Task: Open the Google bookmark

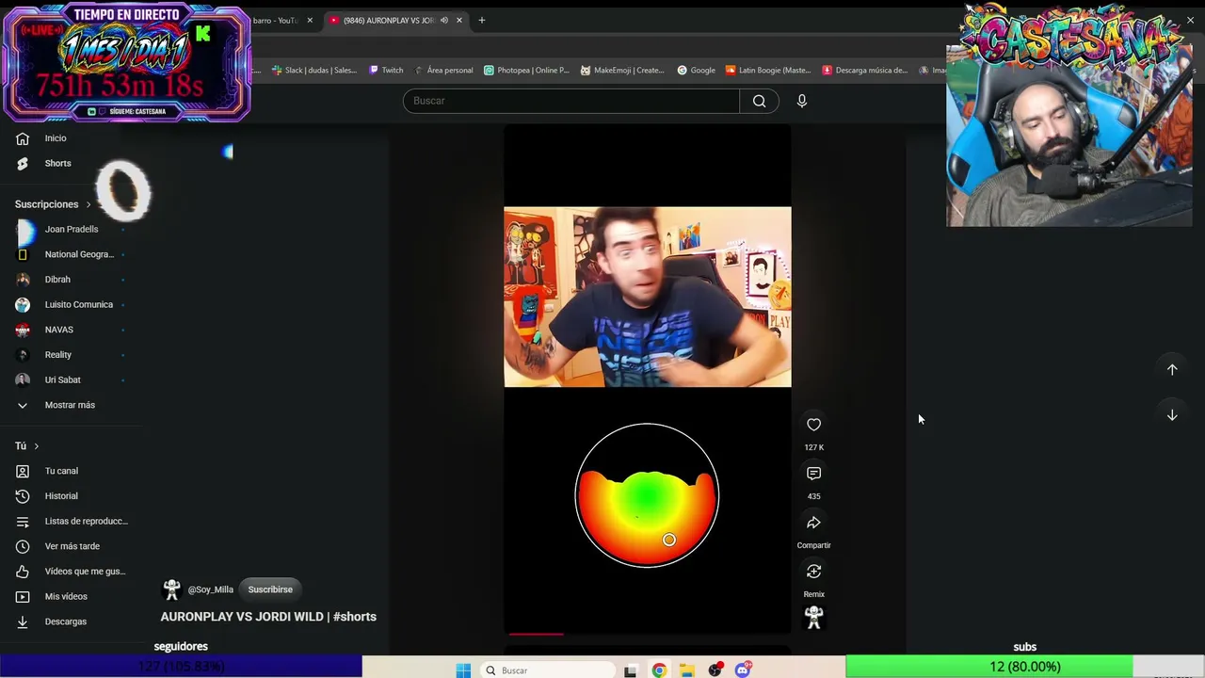Action: pyautogui.click(x=696, y=70)
